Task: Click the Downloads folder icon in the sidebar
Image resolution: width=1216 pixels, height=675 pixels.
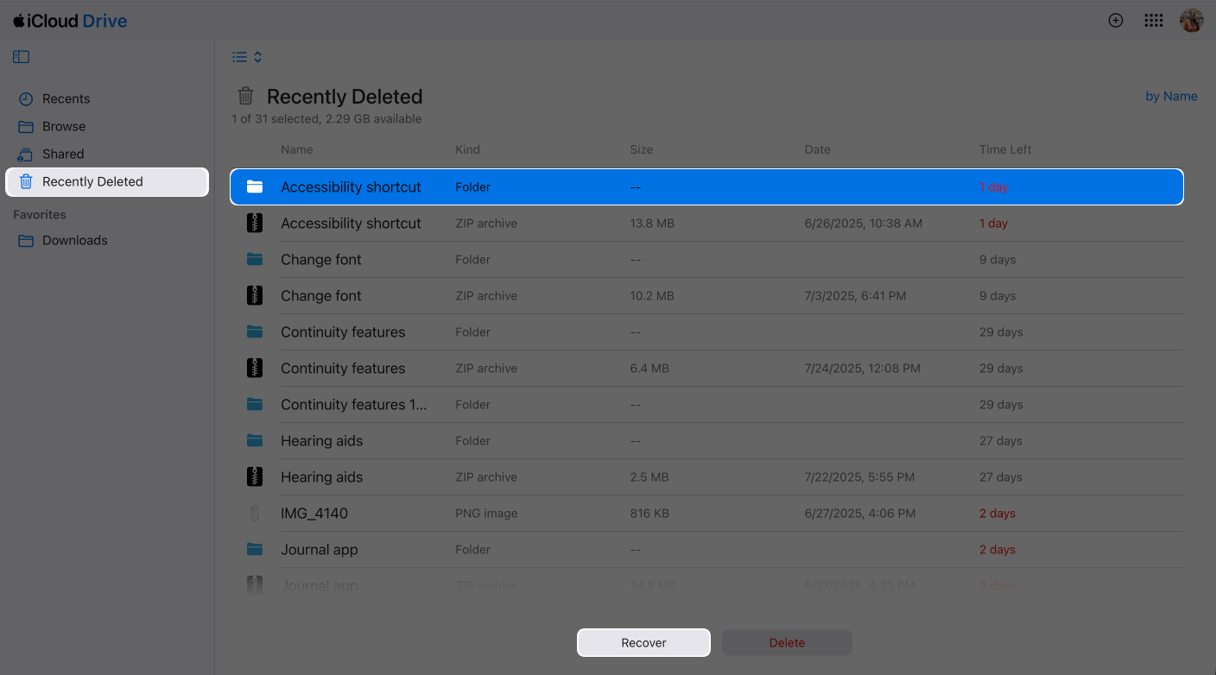Action: [x=25, y=240]
